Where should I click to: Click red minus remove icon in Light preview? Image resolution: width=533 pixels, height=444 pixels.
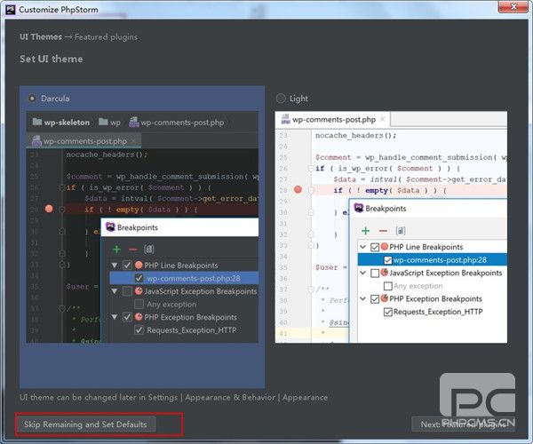pos(383,231)
